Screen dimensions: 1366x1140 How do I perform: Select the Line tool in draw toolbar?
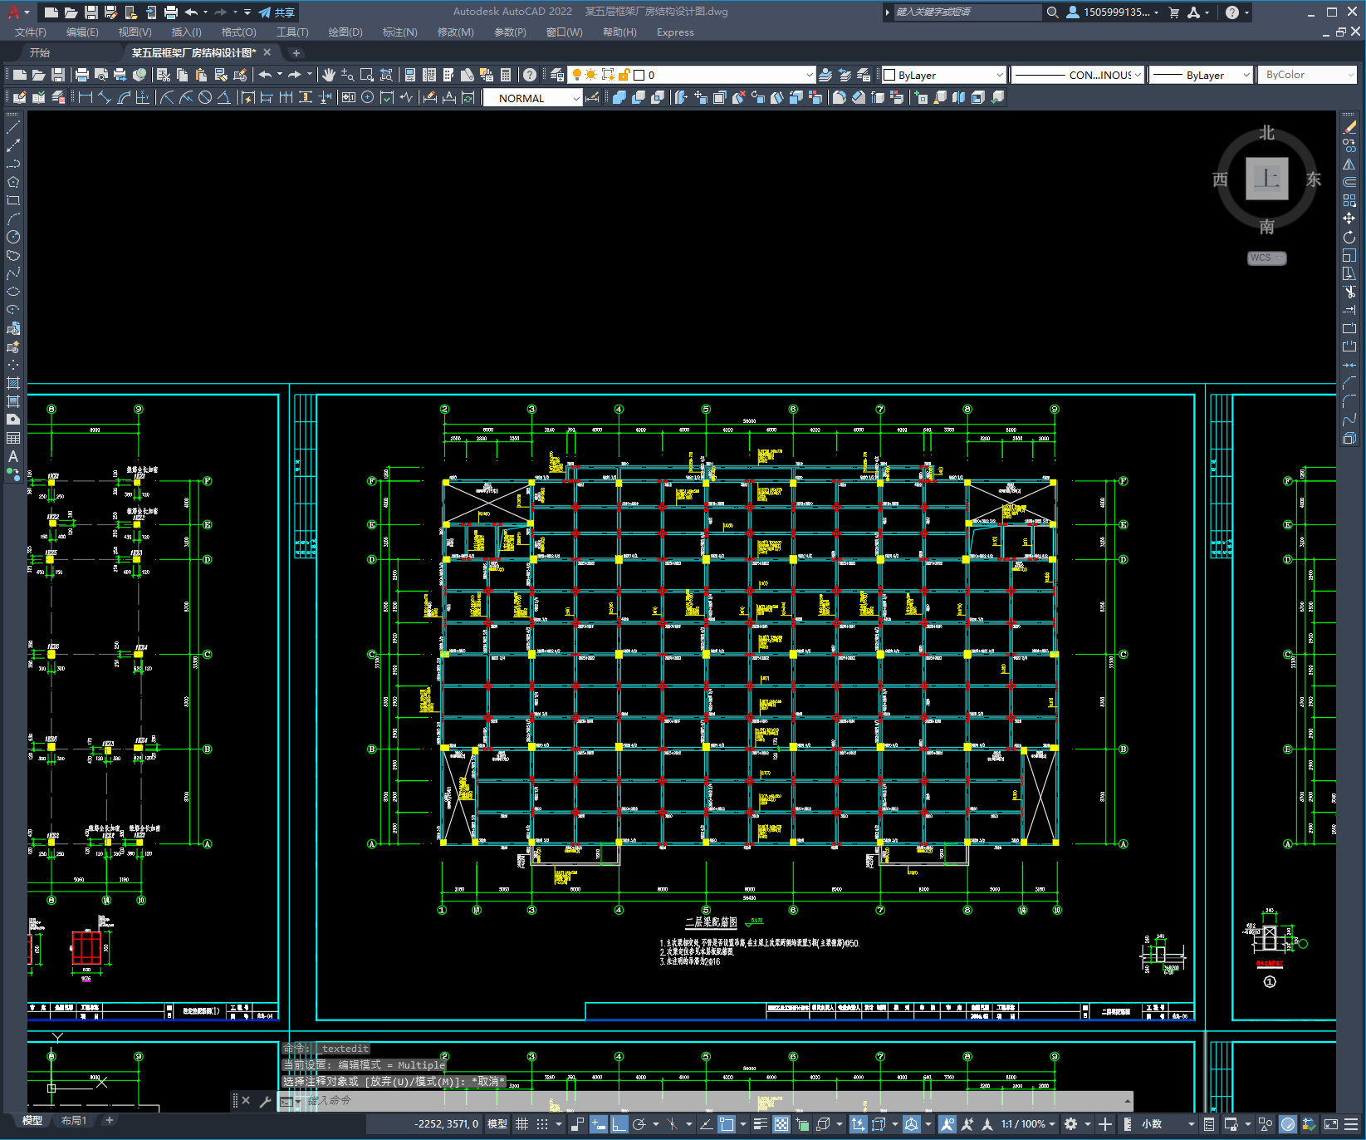13,127
